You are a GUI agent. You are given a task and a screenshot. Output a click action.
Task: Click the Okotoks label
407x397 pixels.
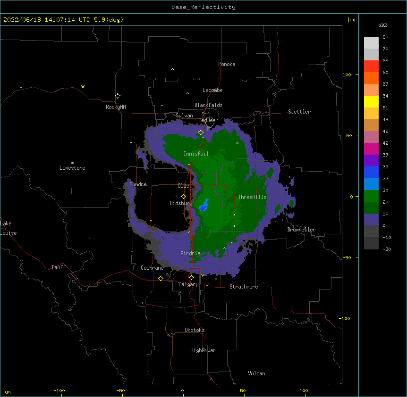coord(195,330)
